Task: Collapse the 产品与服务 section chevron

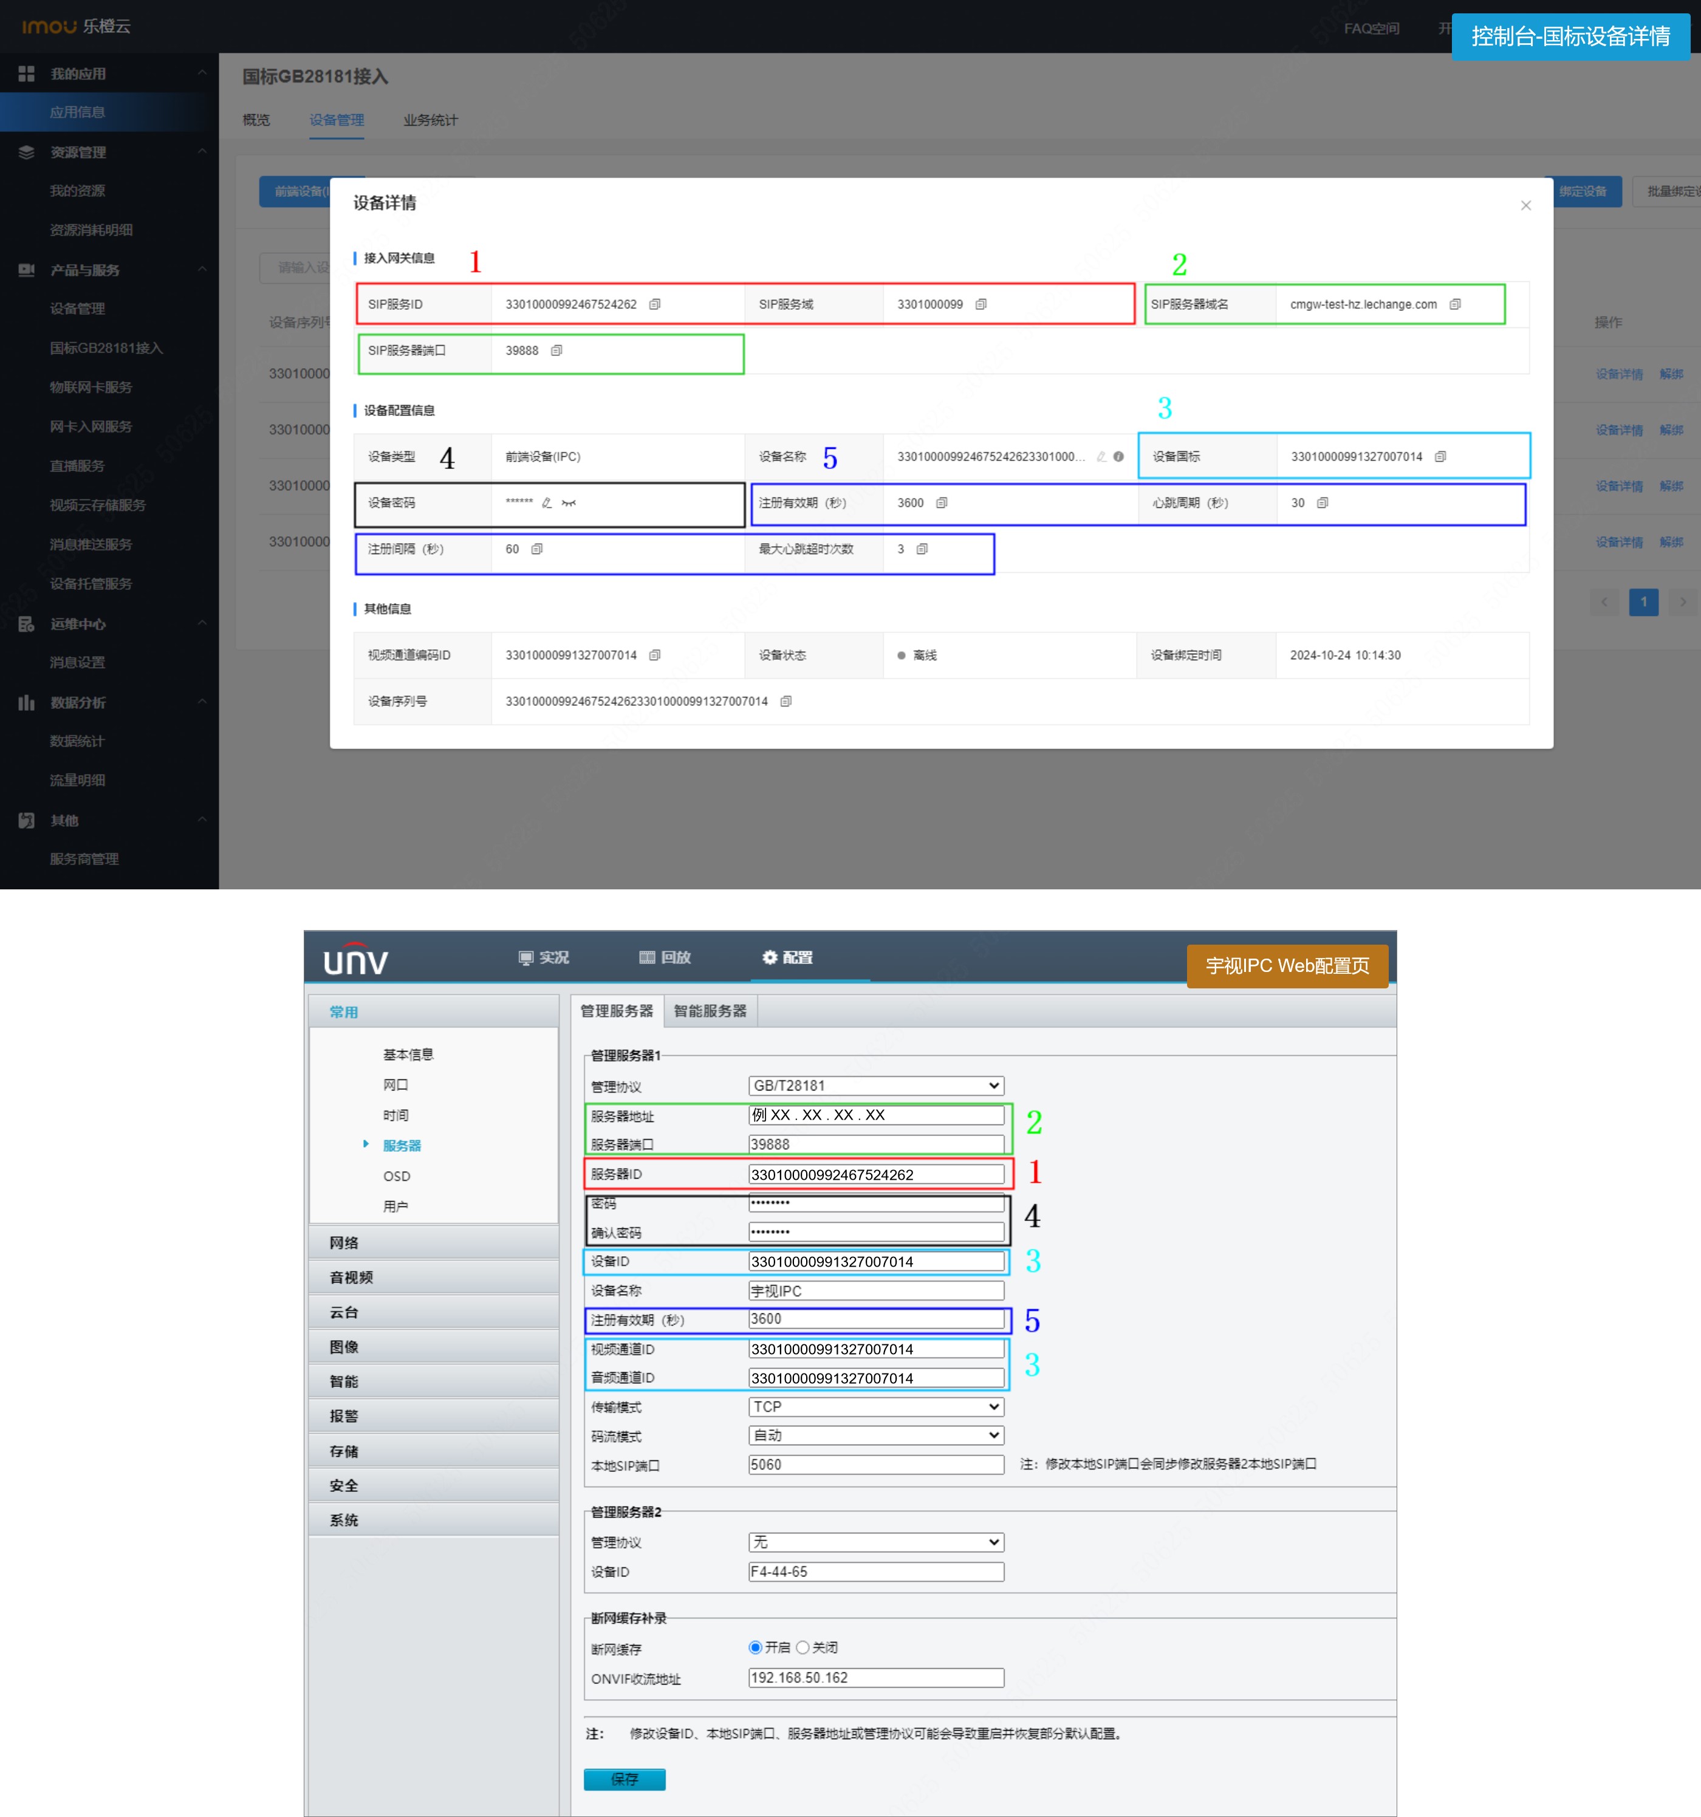Action: point(202,270)
